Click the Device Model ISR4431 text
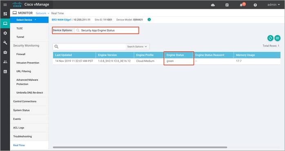This screenshot has height=151, width=285. tap(129, 20)
